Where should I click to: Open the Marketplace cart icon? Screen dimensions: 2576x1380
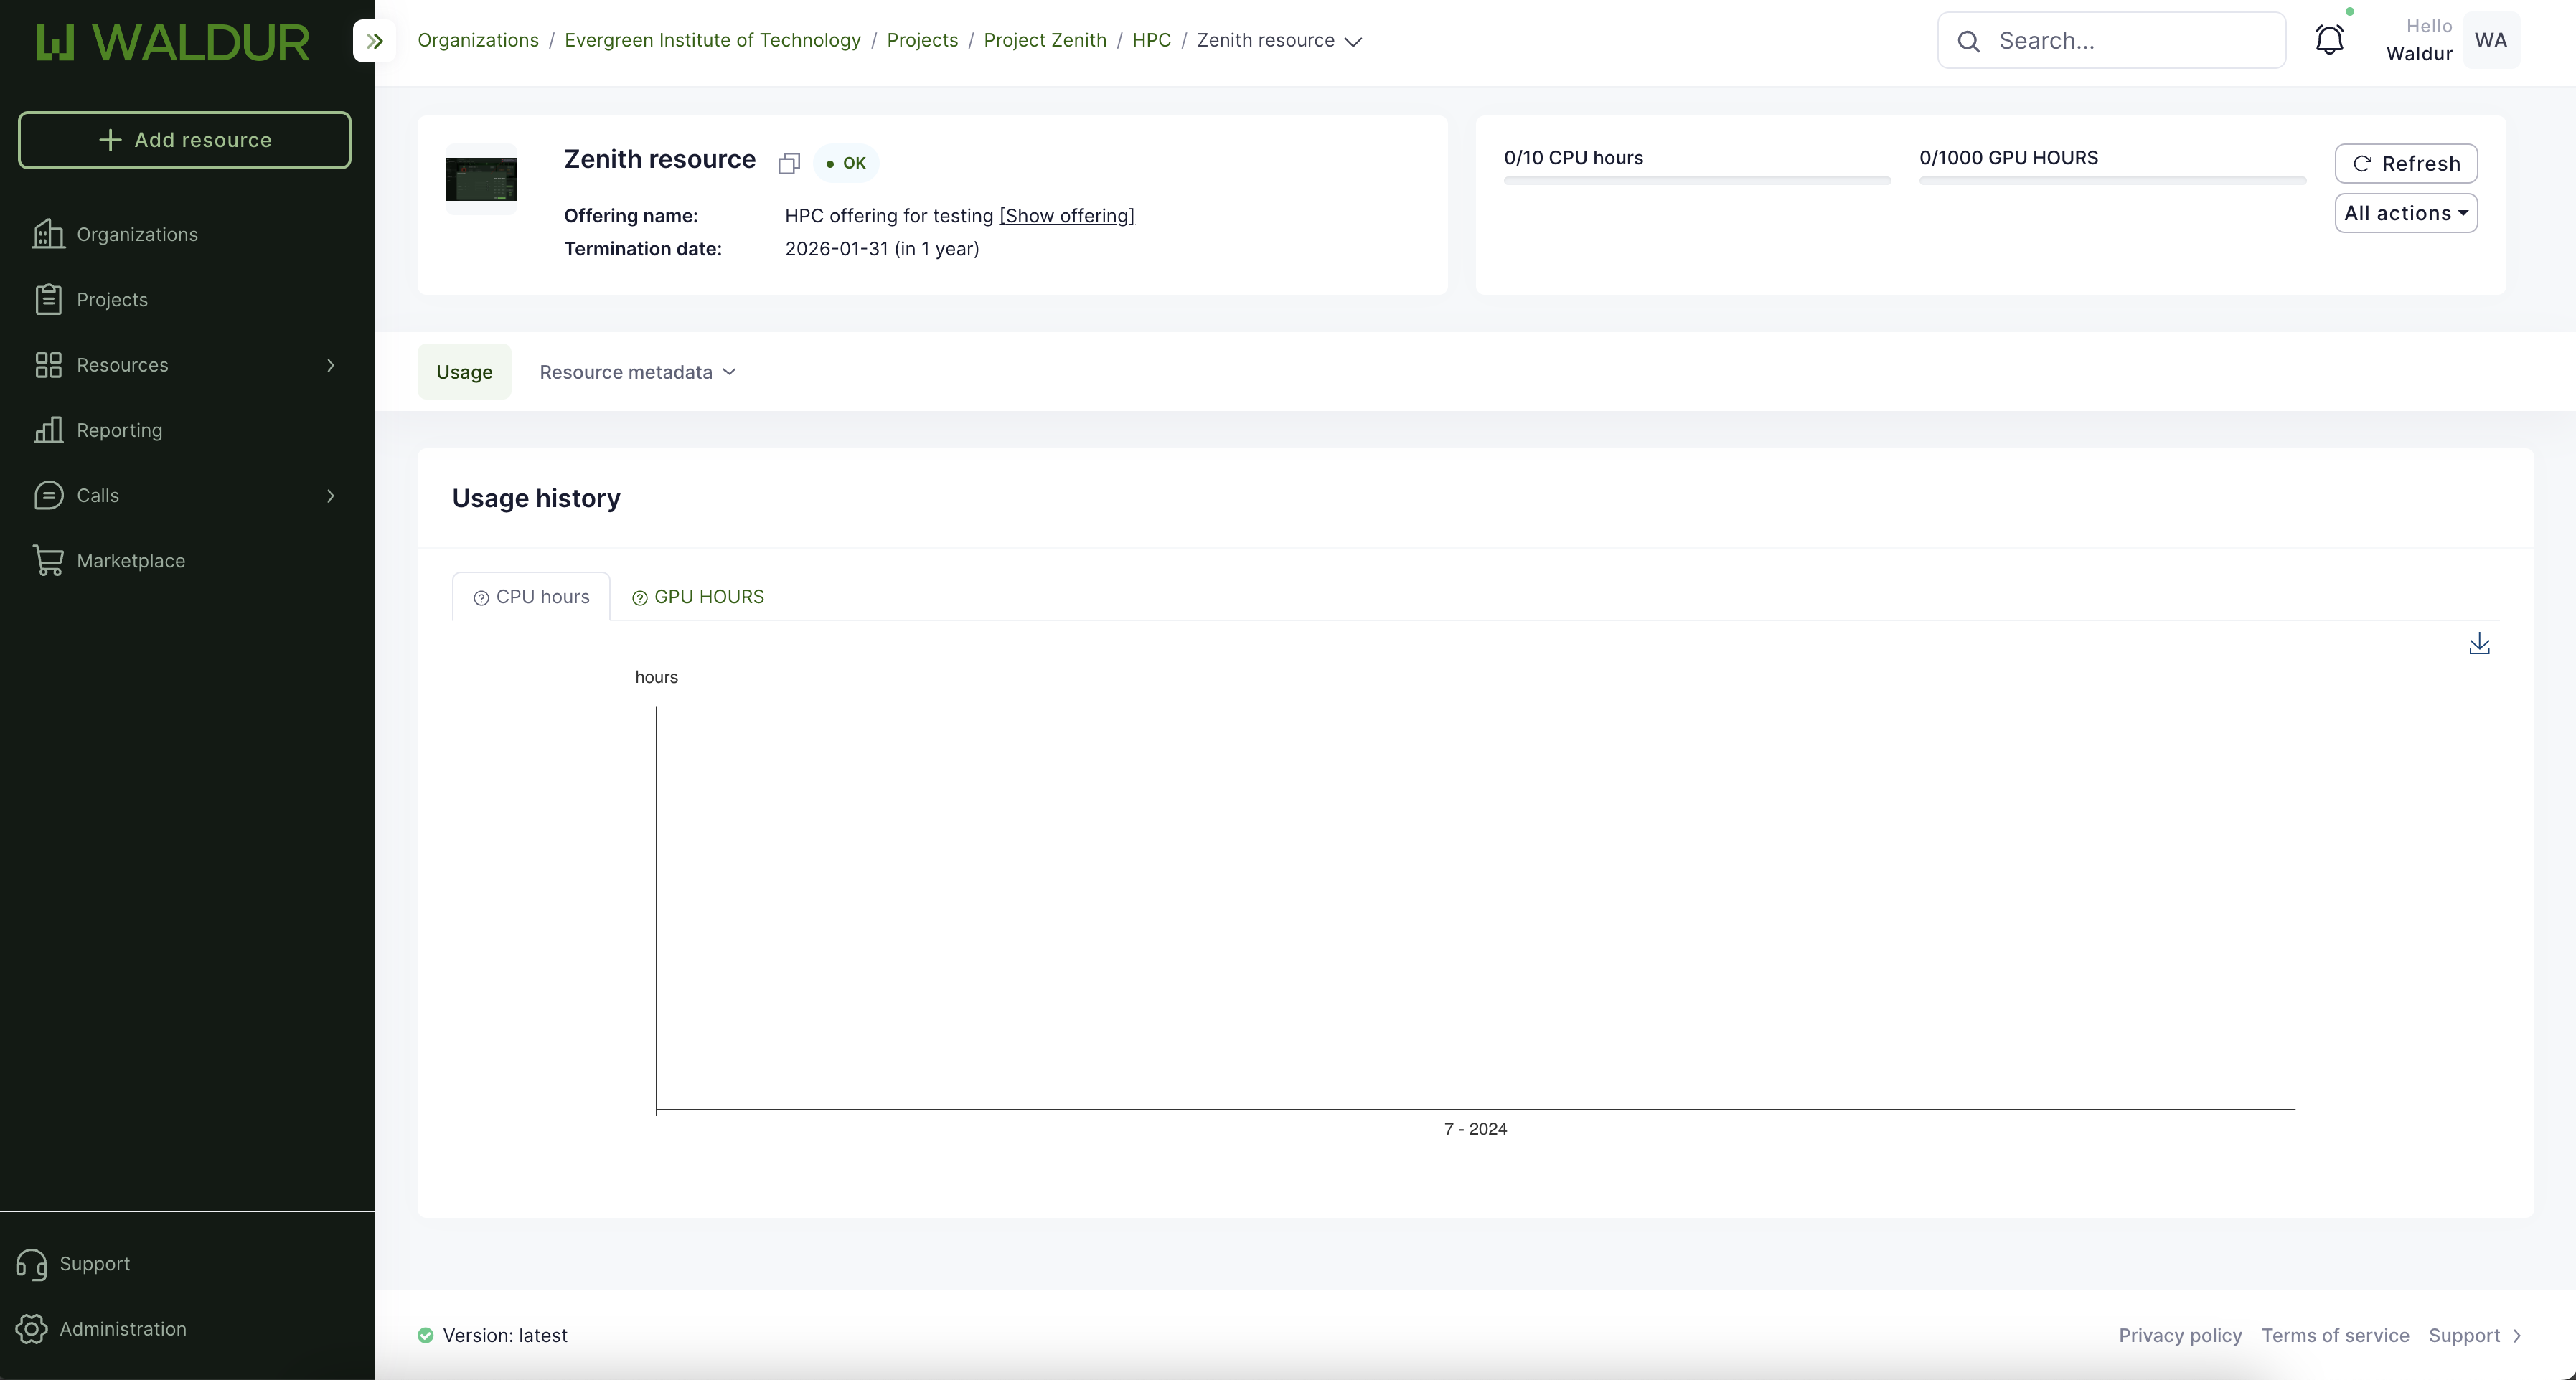(x=48, y=561)
